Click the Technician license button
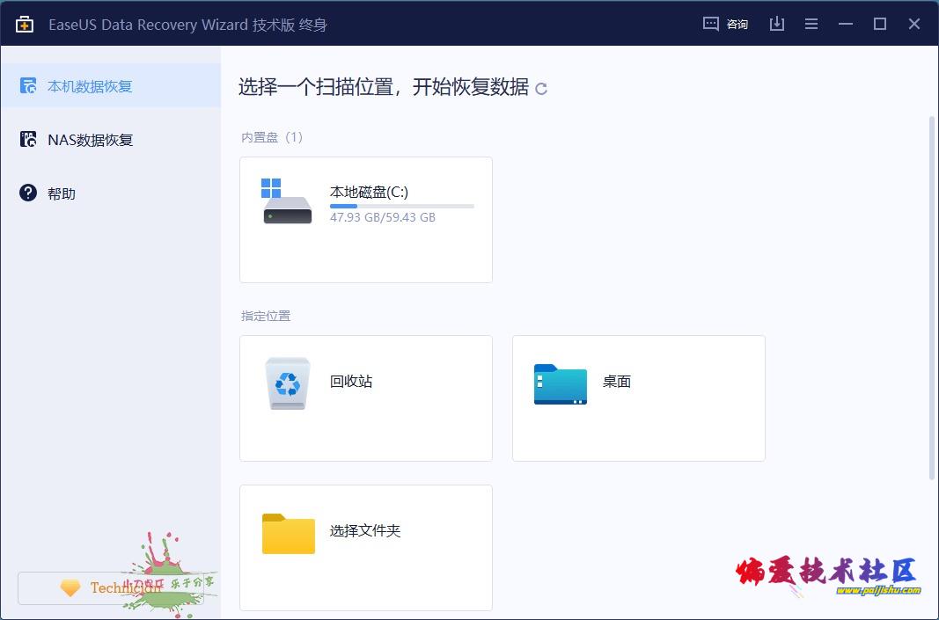The height and width of the screenshot is (620, 939). tap(111, 588)
